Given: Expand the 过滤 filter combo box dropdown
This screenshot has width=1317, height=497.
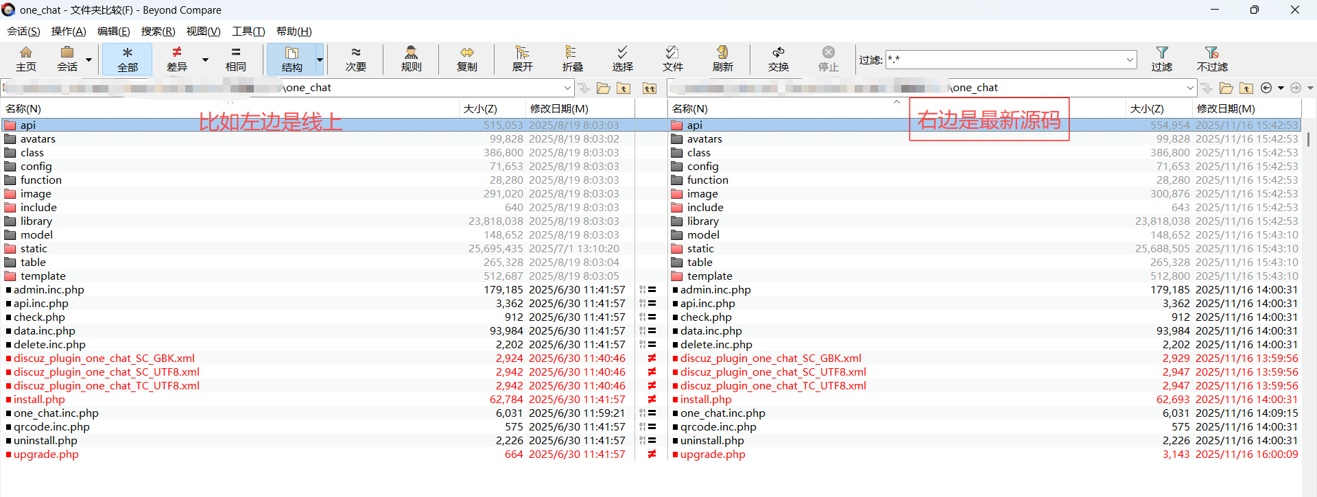Looking at the screenshot, I should tap(1130, 60).
